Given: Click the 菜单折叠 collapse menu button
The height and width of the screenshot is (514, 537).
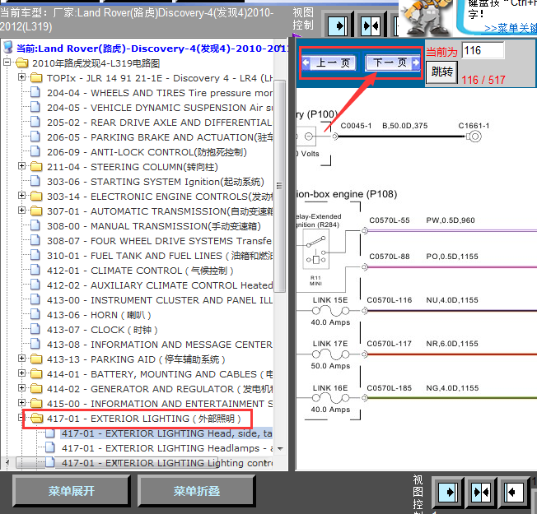Looking at the screenshot, I should pyautogui.click(x=197, y=491).
